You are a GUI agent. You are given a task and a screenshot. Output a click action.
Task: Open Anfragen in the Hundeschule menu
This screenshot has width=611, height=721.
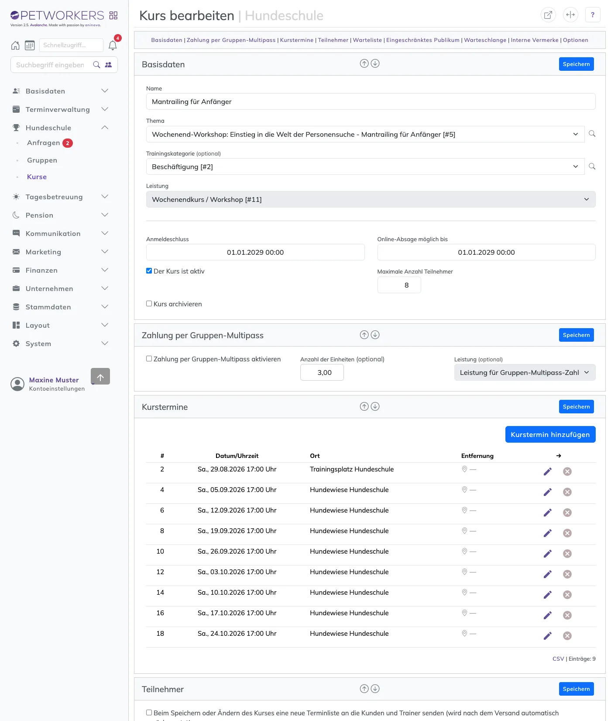pos(44,143)
